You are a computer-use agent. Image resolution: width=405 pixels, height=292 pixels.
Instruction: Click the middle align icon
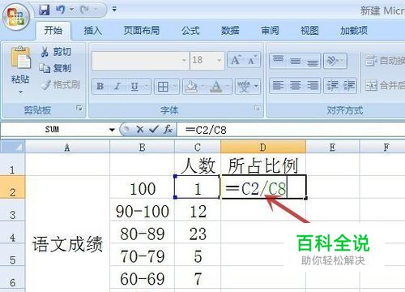(x=295, y=61)
